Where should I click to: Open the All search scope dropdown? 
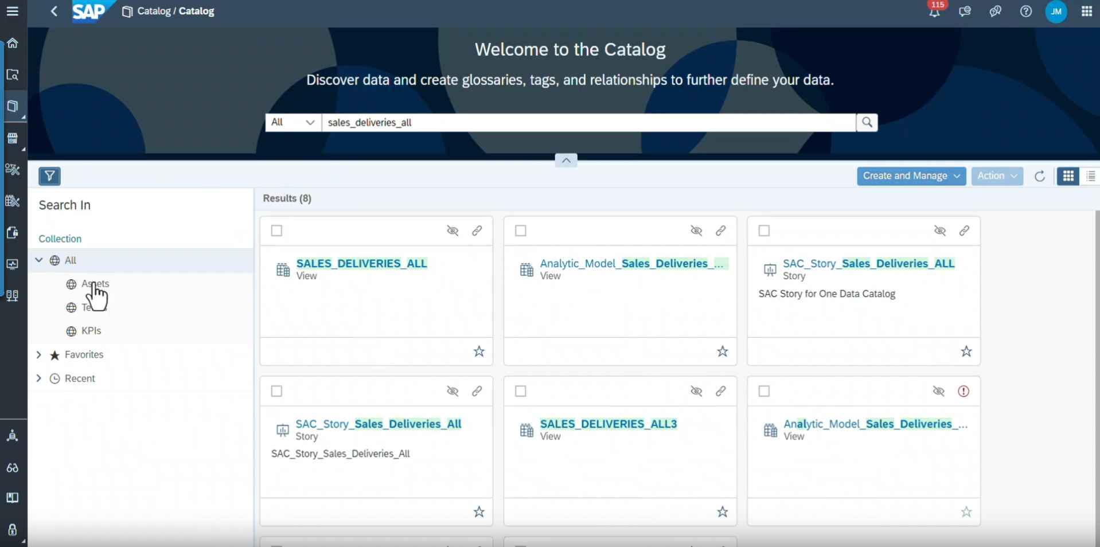pos(293,122)
